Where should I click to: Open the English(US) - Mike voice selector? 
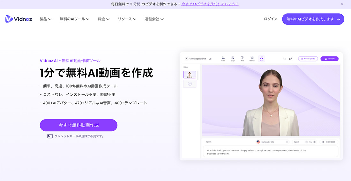273,142
